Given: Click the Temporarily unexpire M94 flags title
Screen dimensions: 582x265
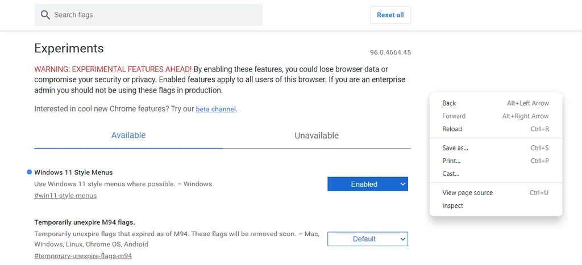Looking at the screenshot, I should coord(85,222).
